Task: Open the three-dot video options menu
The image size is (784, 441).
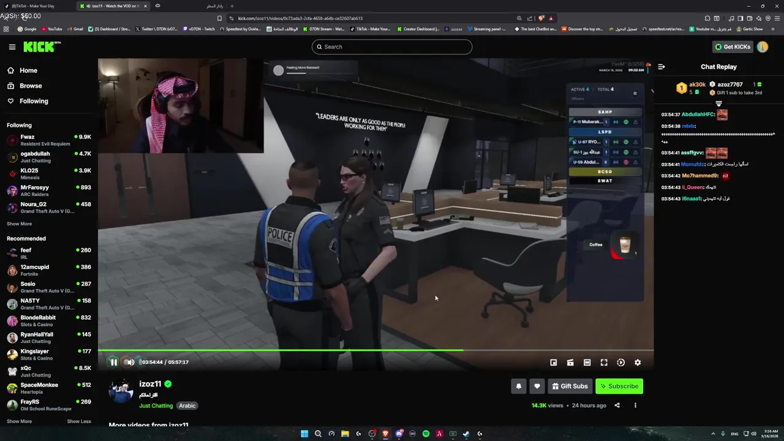Action: [x=635, y=405]
